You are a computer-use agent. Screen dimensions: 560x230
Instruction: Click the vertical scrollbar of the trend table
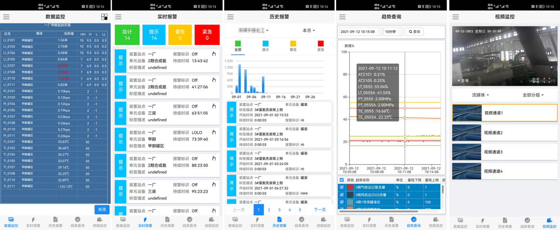pyautogui.click(x=443, y=190)
